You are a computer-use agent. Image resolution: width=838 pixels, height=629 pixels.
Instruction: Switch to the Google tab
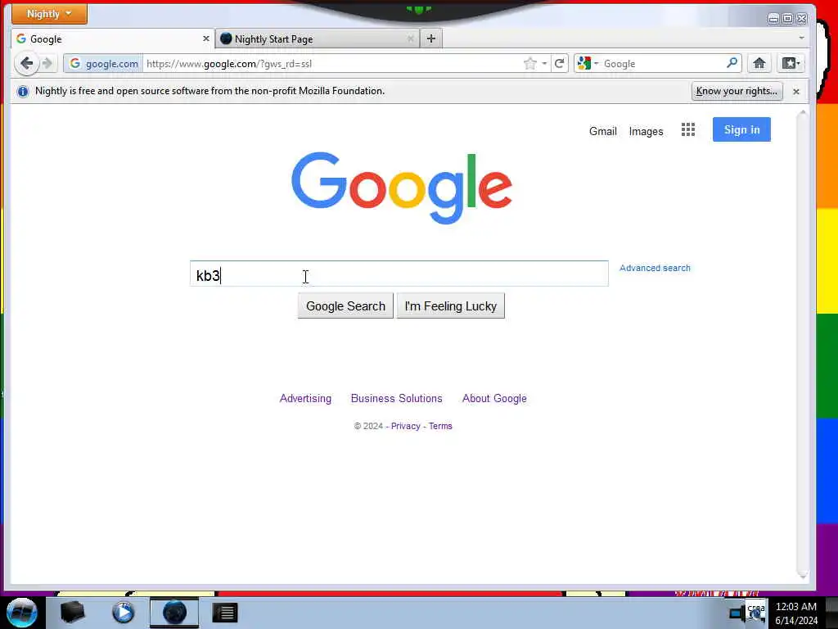[x=112, y=38]
